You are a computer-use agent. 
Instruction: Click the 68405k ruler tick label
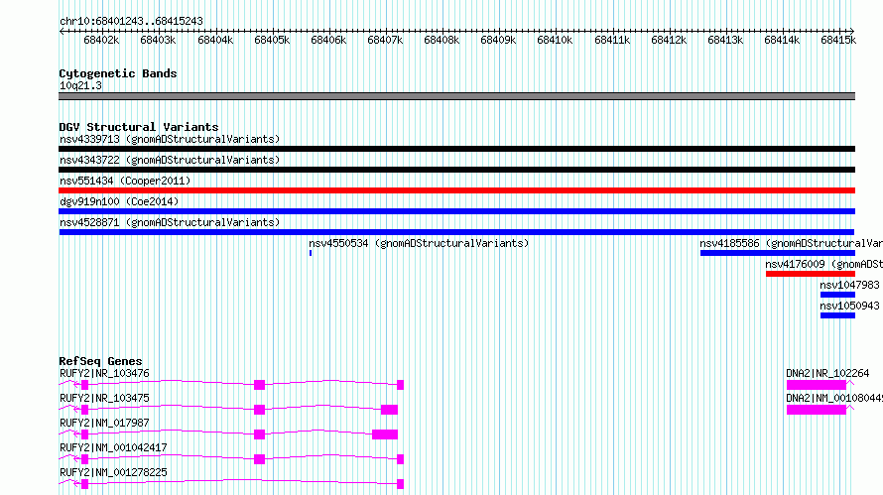[272, 40]
